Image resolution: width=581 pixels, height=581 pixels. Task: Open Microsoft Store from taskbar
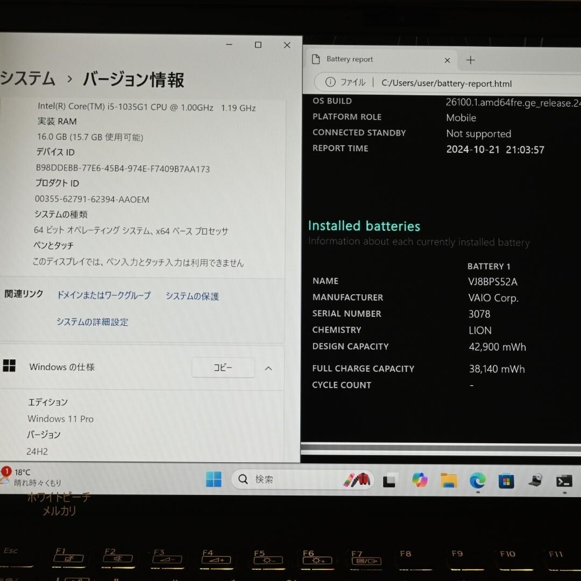[506, 481]
